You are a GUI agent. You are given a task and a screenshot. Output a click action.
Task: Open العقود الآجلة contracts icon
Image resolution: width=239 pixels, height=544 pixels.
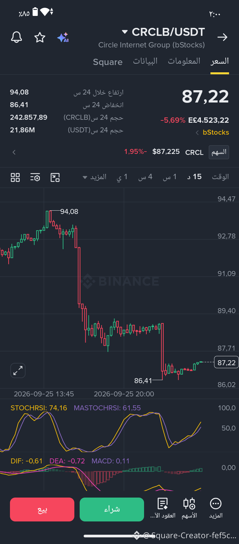[163, 504]
